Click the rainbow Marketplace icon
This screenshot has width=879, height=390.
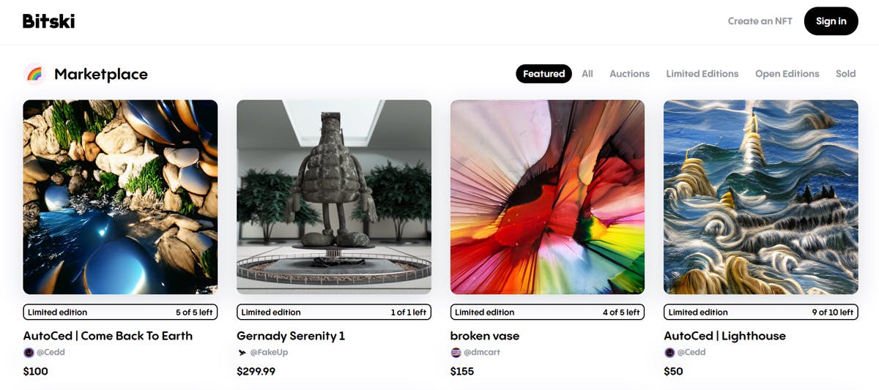pos(34,74)
